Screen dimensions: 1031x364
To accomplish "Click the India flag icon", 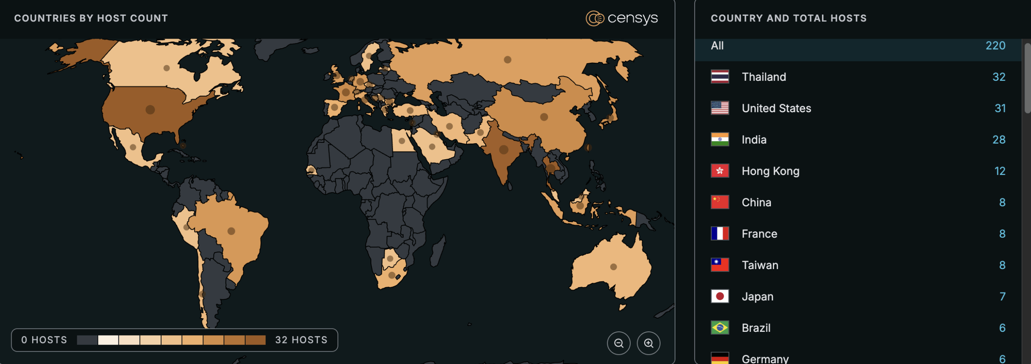I will 719,139.
